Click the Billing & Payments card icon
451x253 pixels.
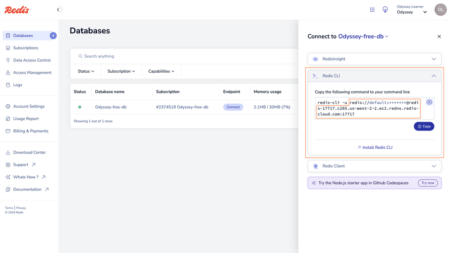pyautogui.click(x=8, y=131)
